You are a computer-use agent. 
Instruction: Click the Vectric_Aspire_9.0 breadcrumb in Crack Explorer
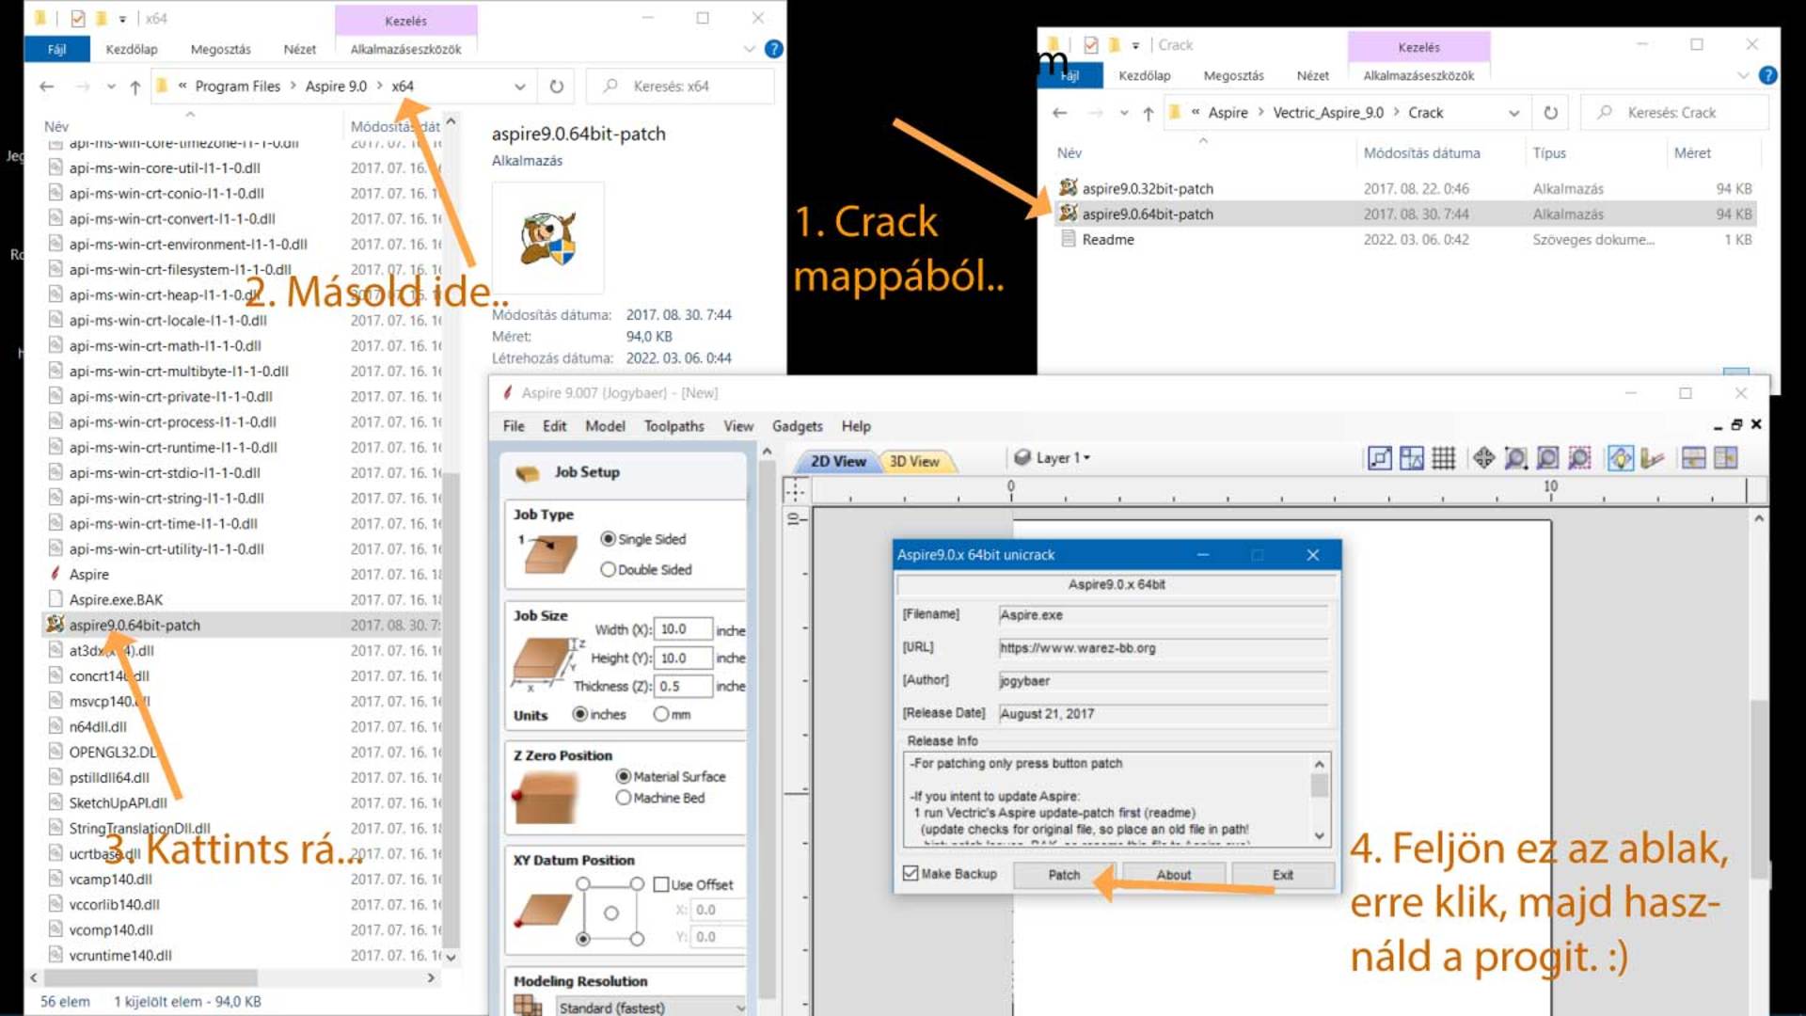click(1328, 113)
